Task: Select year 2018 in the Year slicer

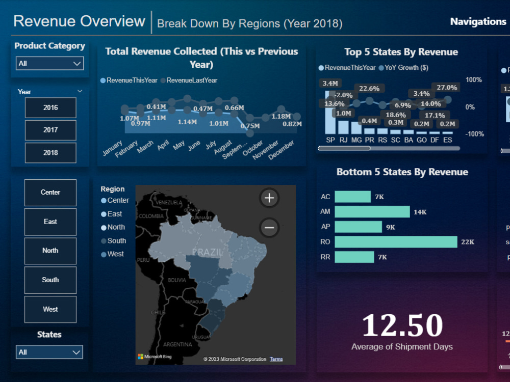Action: 50,153
